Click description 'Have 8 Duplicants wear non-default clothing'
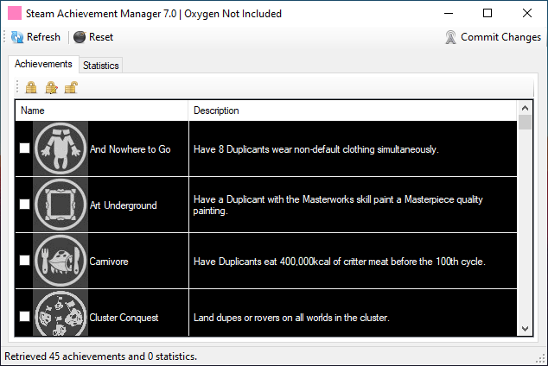Viewport: 548px width, 366px height. (316, 149)
